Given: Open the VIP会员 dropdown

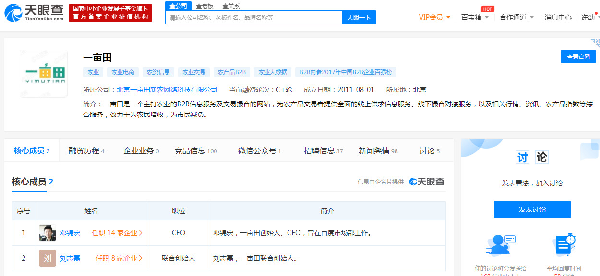Looking at the screenshot, I should (435, 17).
